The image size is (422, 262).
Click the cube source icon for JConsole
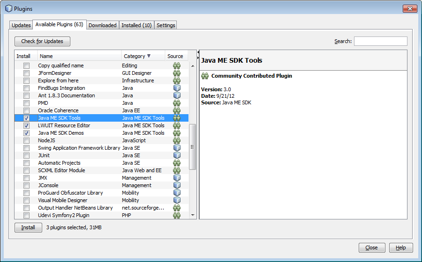177,185
